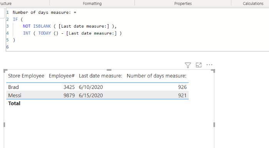Grab the table's top center resize handle
The width and height of the screenshot is (269, 148).
tap(109, 70)
